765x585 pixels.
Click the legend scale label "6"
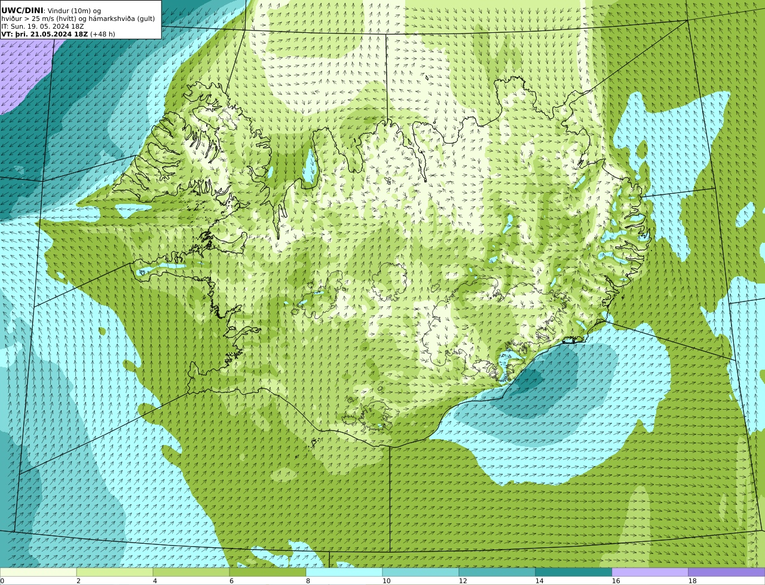[231, 581]
